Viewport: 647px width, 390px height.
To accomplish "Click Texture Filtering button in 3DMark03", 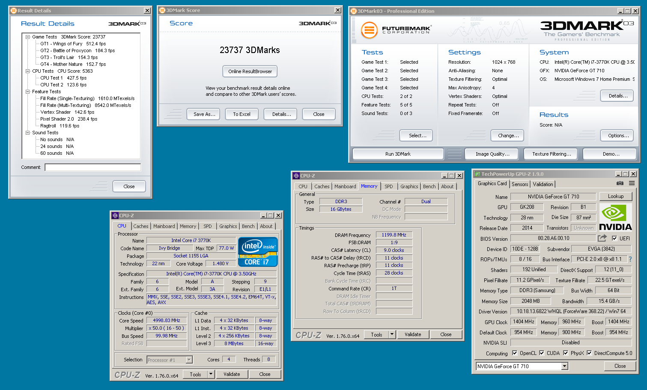I will [552, 154].
